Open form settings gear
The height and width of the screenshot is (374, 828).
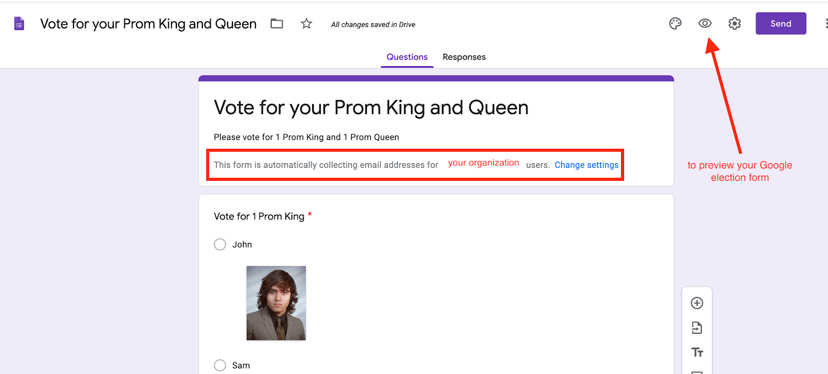click(x=734, y=24)
